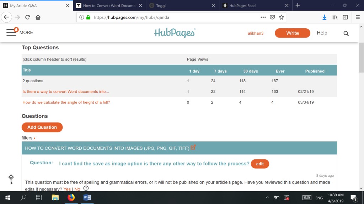The width and height of the screenshot is (364, 204).
Task: Sort table by 1 day column
Action: click(194, 71)
